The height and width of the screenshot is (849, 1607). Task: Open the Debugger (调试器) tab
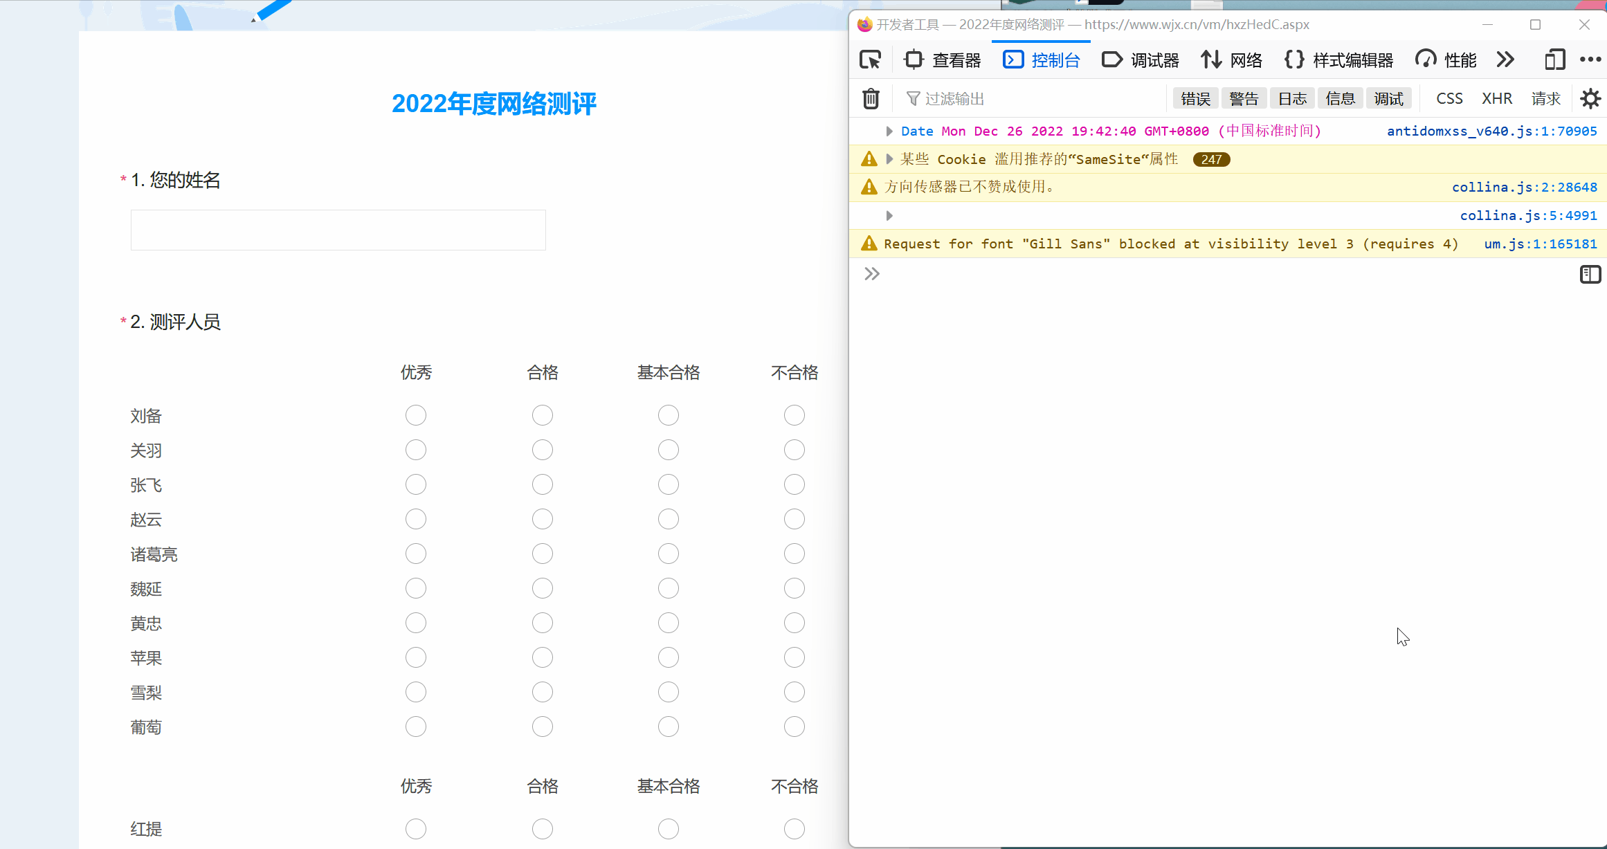(x=1140, y=60)
